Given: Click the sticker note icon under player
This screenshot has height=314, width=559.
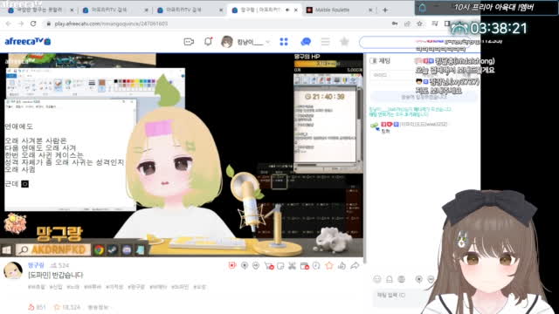Looking at the screenshot, I should pyautogui.click(x=280, y=265).
